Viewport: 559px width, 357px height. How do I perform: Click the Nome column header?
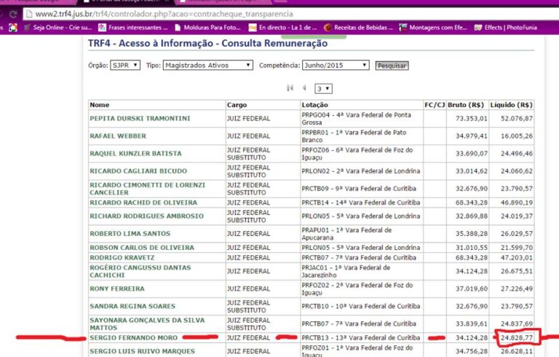(100, 105)
